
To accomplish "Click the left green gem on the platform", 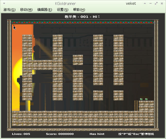I will coord(141,99).
